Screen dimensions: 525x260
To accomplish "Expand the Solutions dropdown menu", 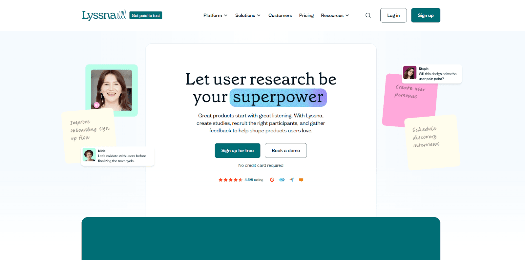I will pyautogui.click(x=248, y=15).
